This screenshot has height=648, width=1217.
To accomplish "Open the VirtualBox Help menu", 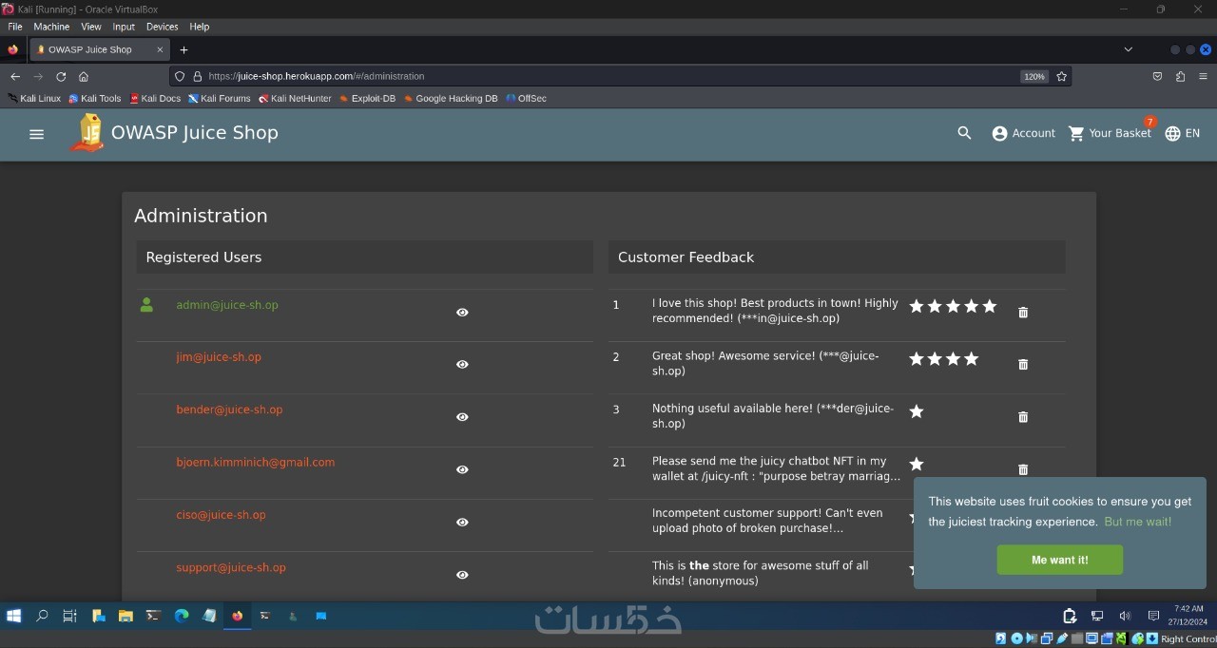I will [199, 27].
